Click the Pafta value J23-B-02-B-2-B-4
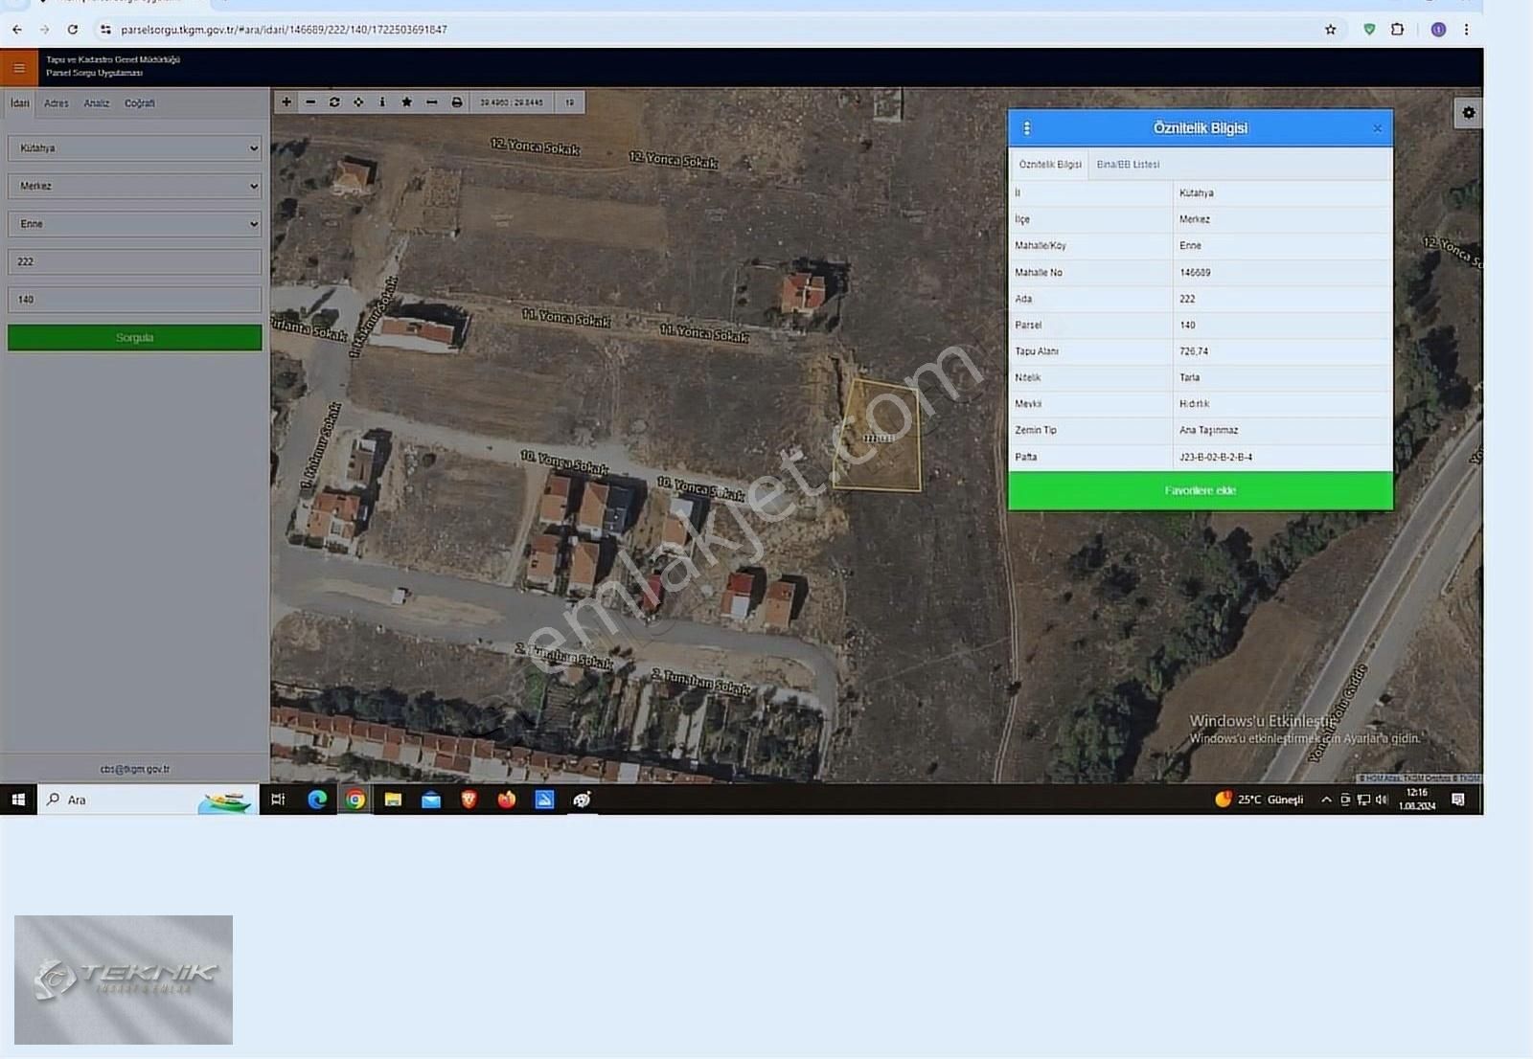Viewport: 1533px width, 1059px height. (x=1216, y=458)
